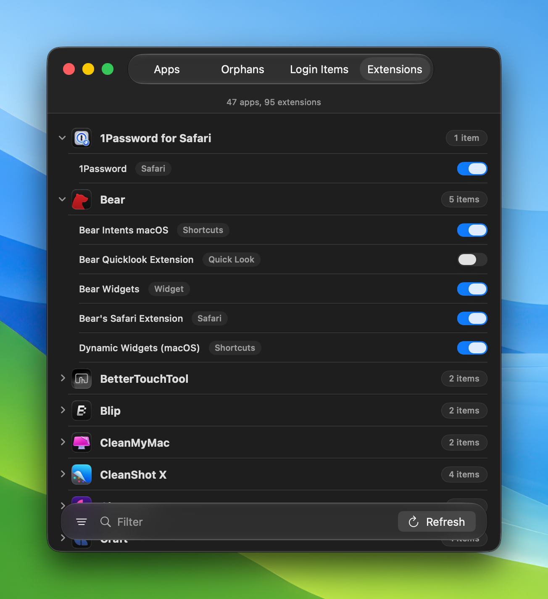Select the Bear Quicklook Extension label
This screenshot has height=599, width=548.
click(x=136, y=260)
